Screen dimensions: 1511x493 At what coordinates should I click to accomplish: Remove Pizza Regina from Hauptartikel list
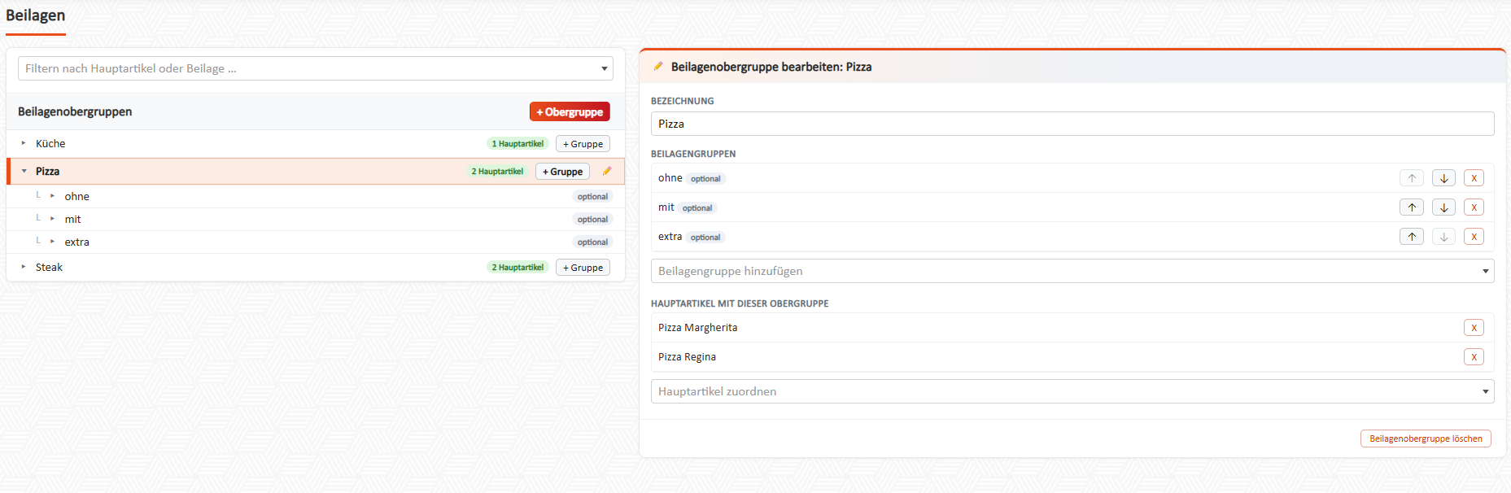point(1474,357)
